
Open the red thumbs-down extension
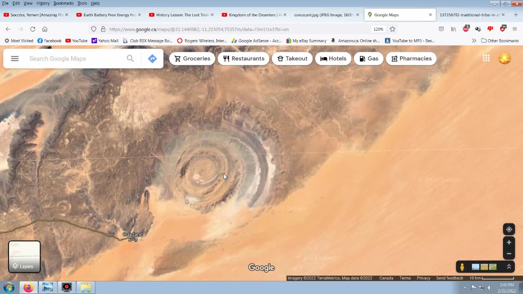[x=490, y=29]
